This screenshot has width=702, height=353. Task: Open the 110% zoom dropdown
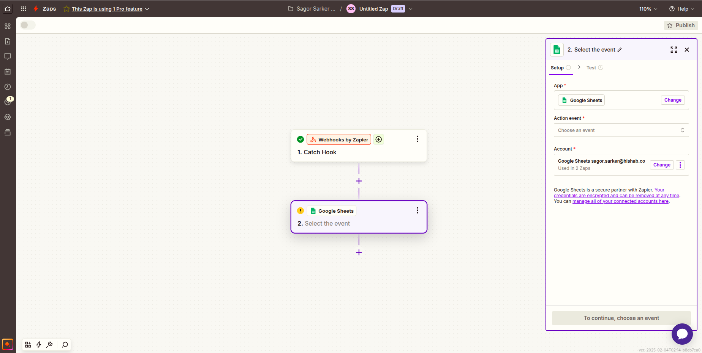(x=648, y=9)
